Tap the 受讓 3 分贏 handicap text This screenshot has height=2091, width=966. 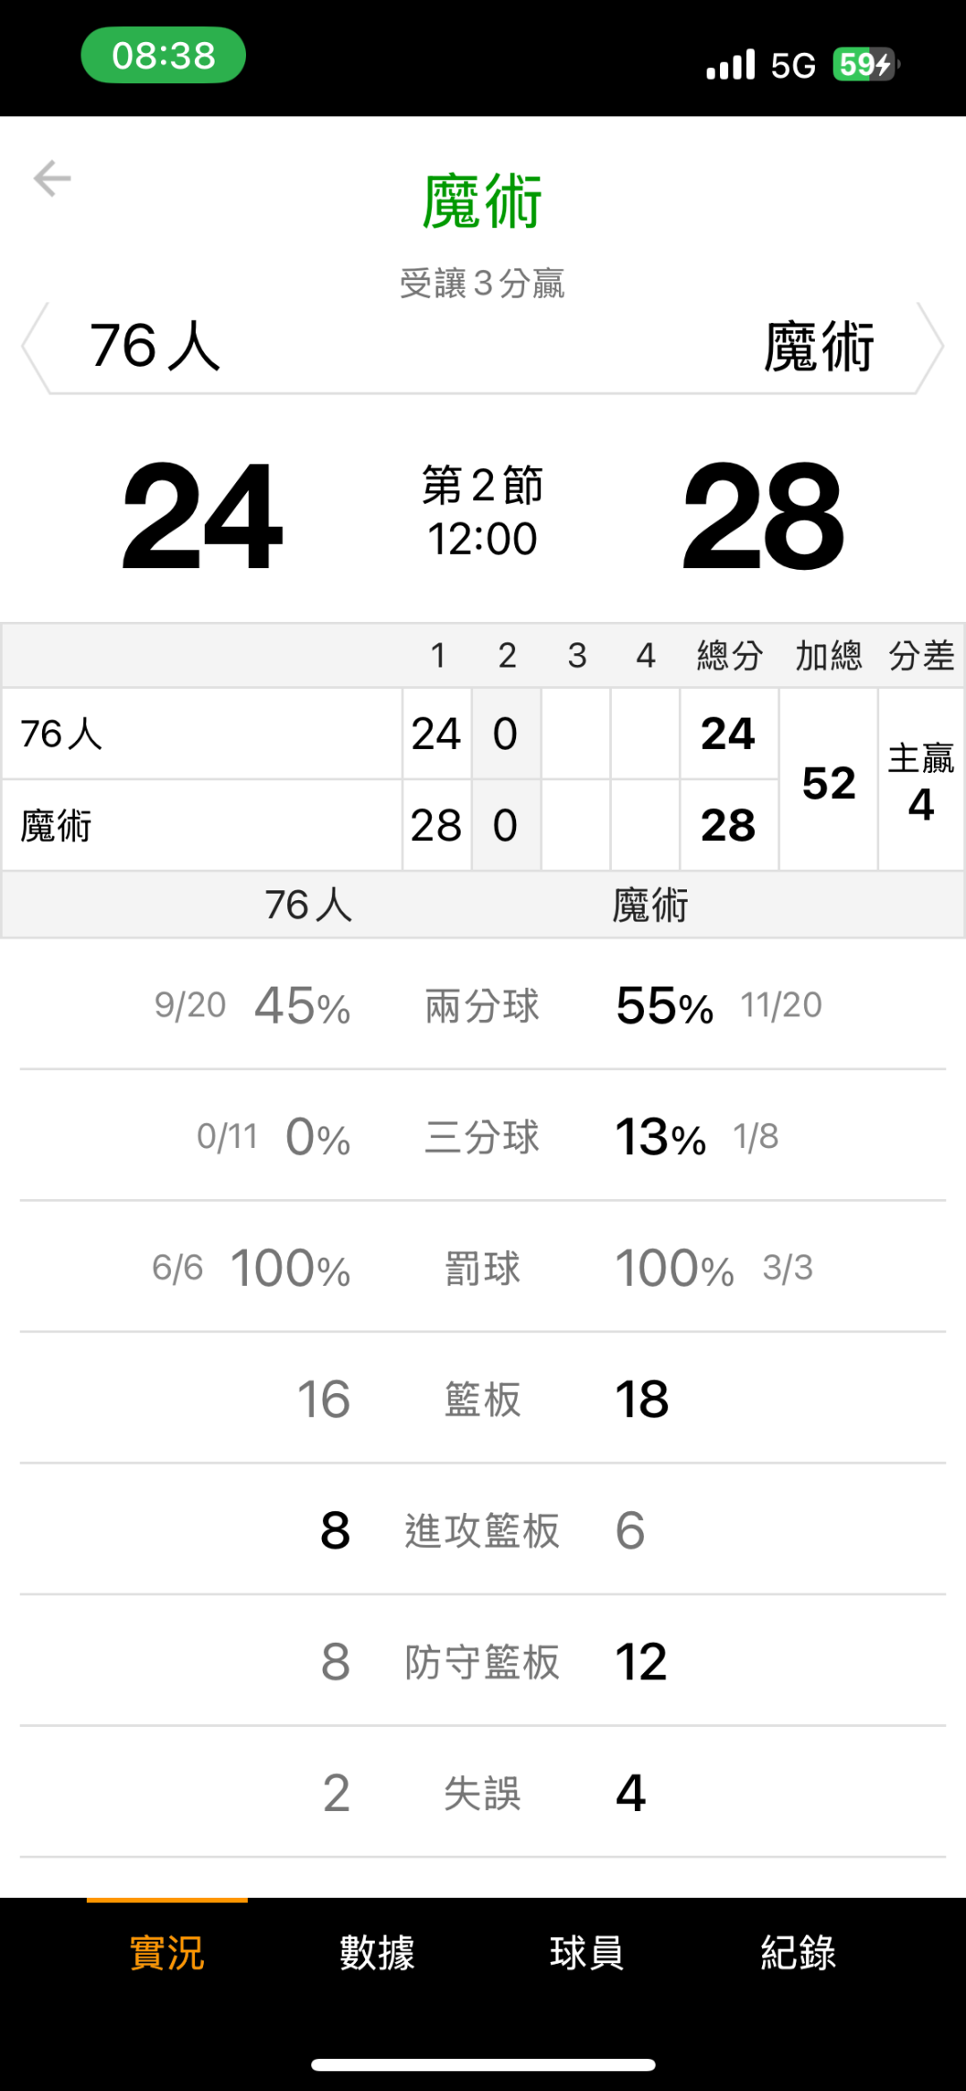tap(482, 284)
